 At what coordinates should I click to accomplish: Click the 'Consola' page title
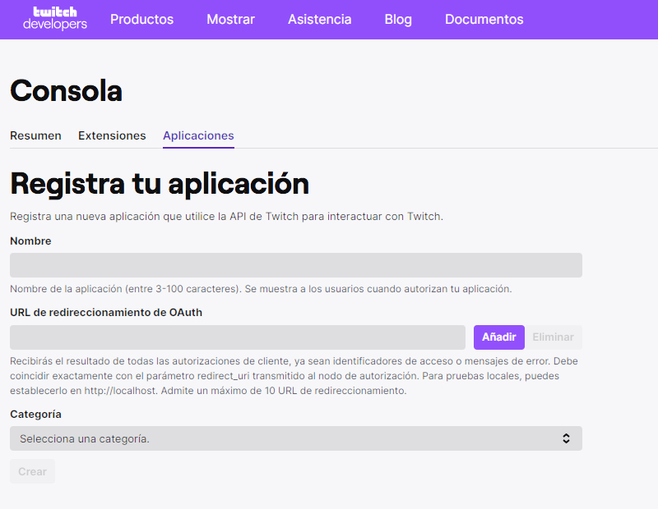67,90
